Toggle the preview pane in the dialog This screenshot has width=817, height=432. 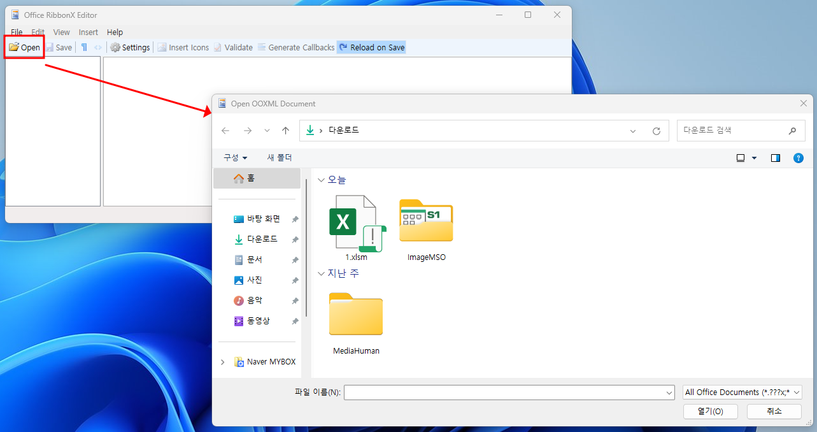click(x=775, y=157)
